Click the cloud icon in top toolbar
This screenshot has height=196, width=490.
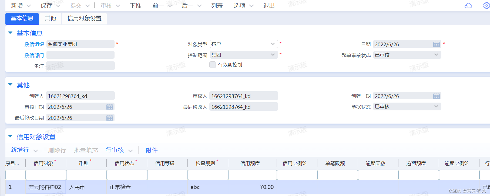468,6
